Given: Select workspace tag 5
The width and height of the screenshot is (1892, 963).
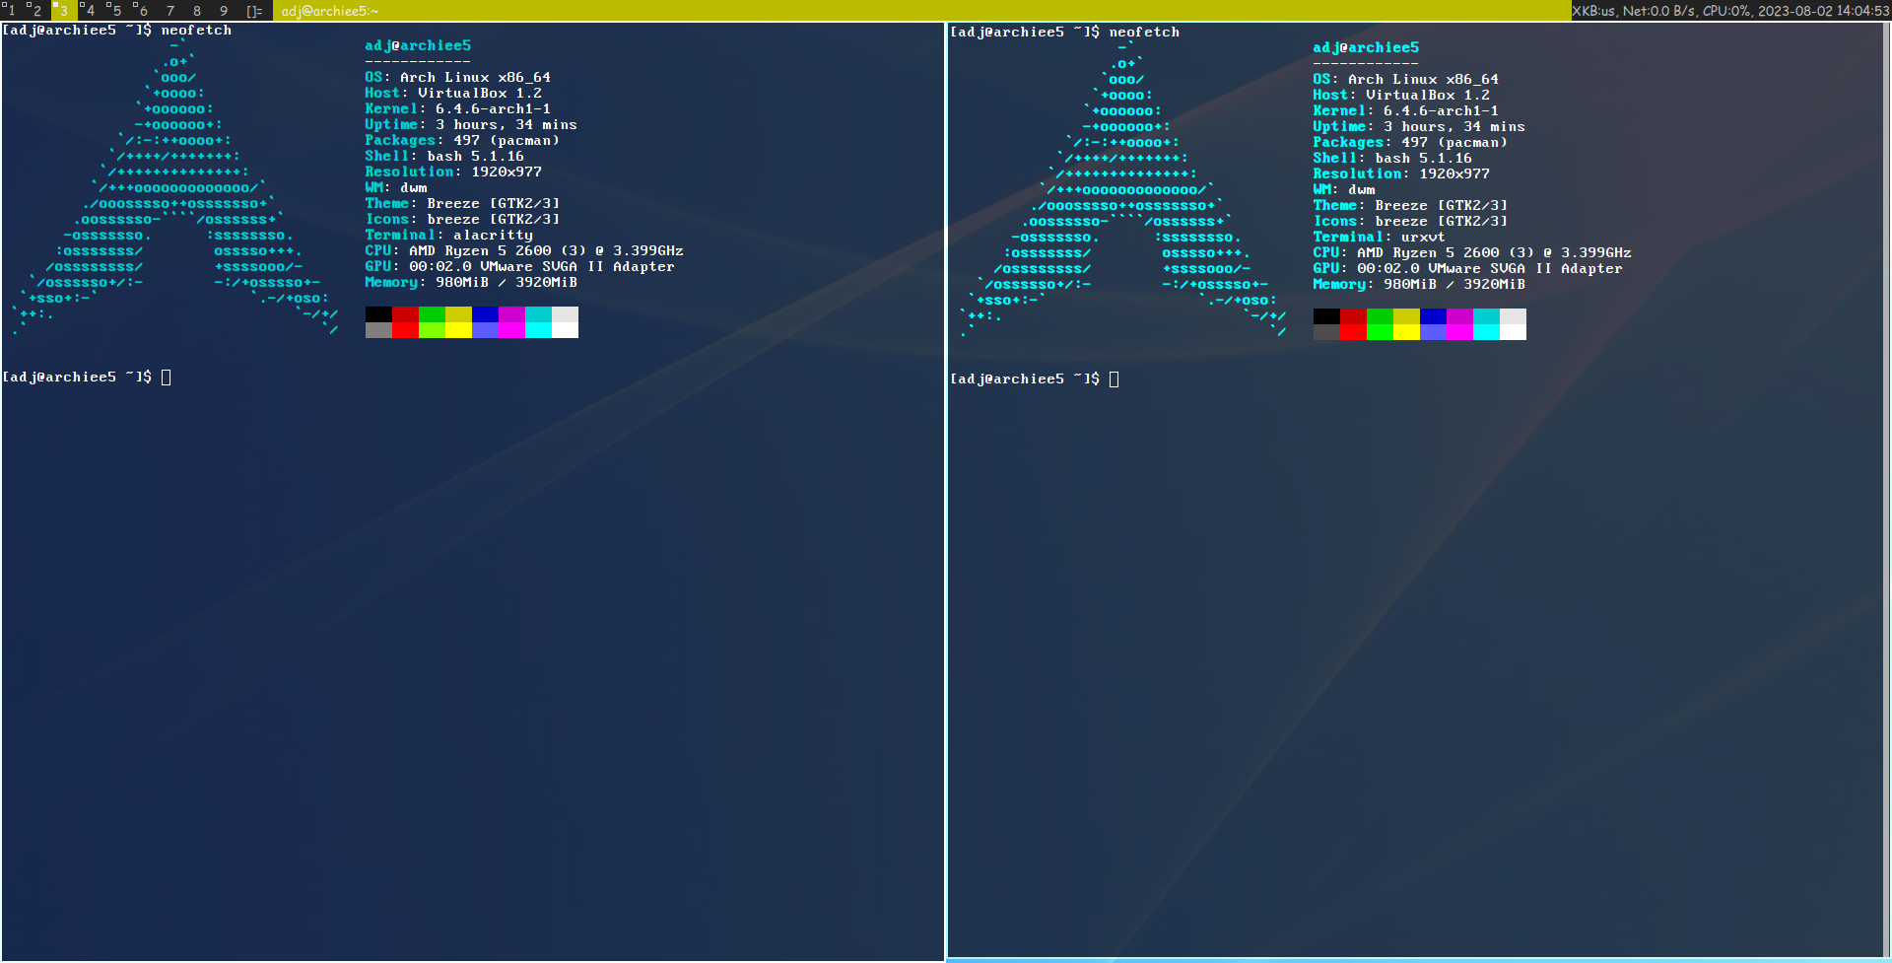Looking at the screenshot, I should 115,11.
